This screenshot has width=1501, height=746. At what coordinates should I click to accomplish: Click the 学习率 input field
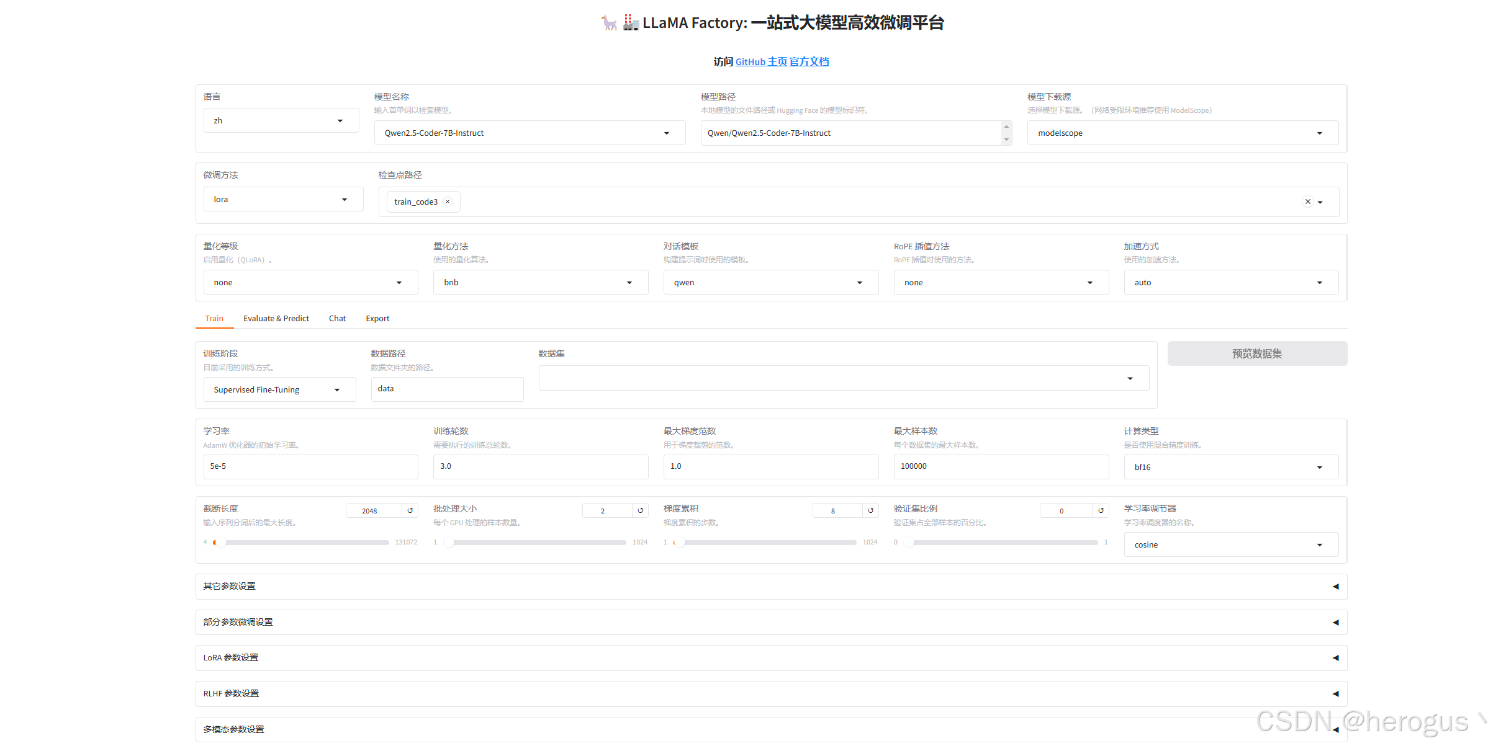(310, 466)
